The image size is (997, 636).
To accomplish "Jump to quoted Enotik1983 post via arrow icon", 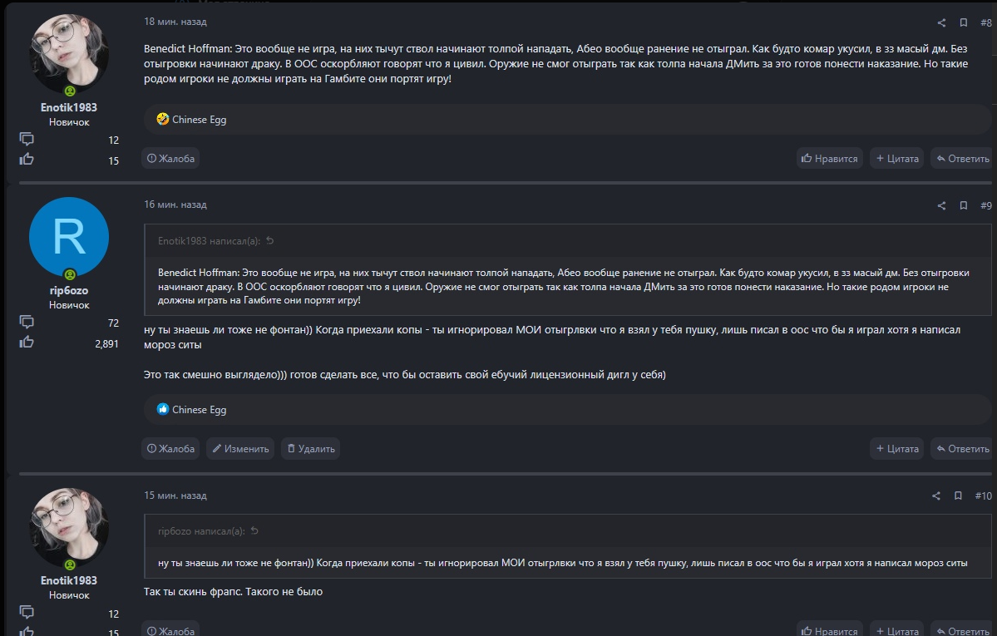I will pos(270,241).
